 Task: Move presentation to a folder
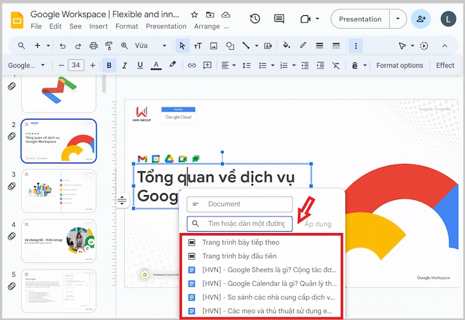210,15
